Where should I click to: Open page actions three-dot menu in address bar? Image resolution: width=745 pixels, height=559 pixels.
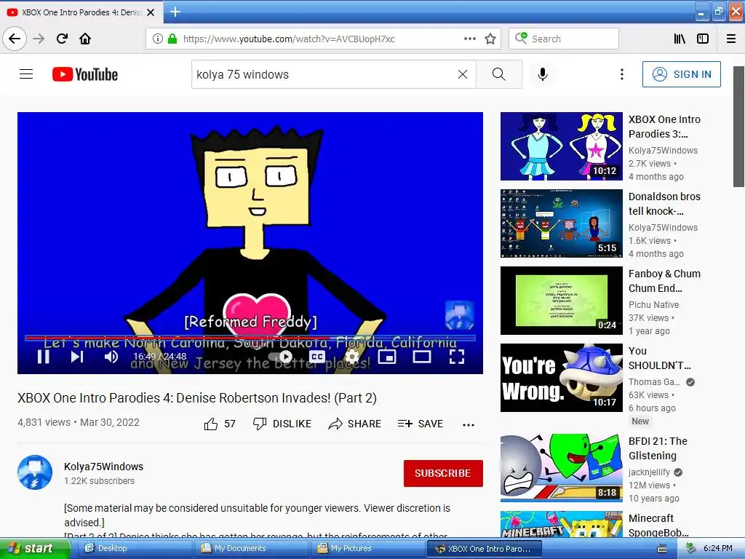point(469,39)
